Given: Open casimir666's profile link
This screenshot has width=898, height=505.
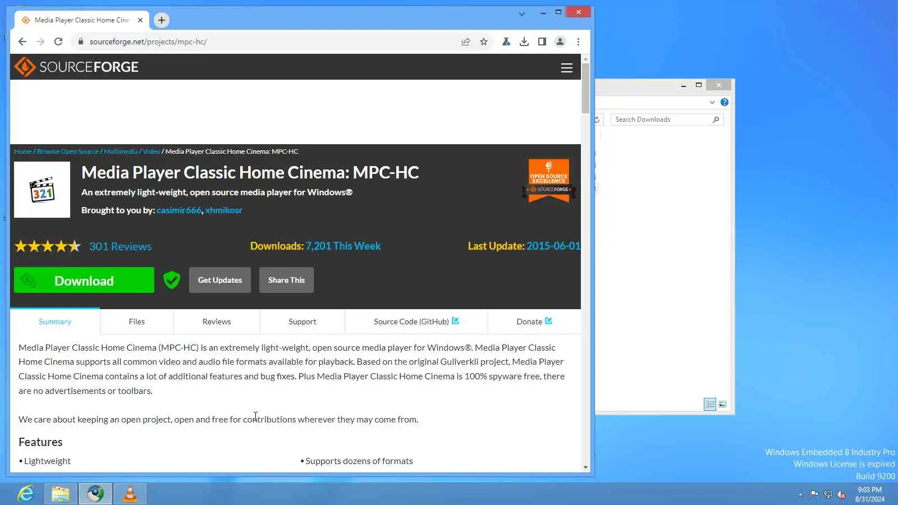Looking at the screenshot, I should (x=179, y=210).
